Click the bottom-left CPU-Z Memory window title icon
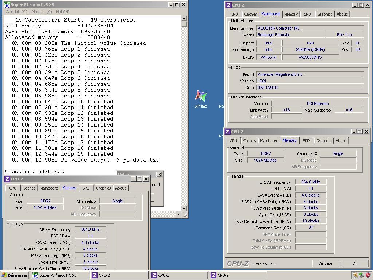Screen dimensions: 373x280 pyautogui.click(x=7, y=179)
